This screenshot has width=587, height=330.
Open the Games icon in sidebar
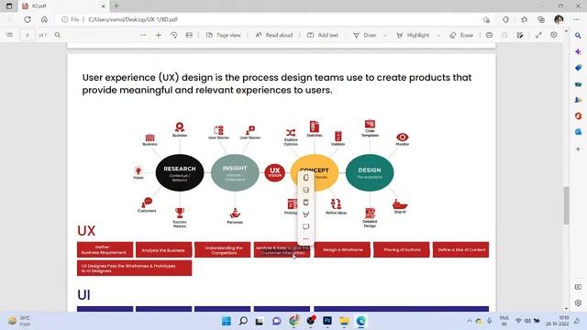pos(578,100)
